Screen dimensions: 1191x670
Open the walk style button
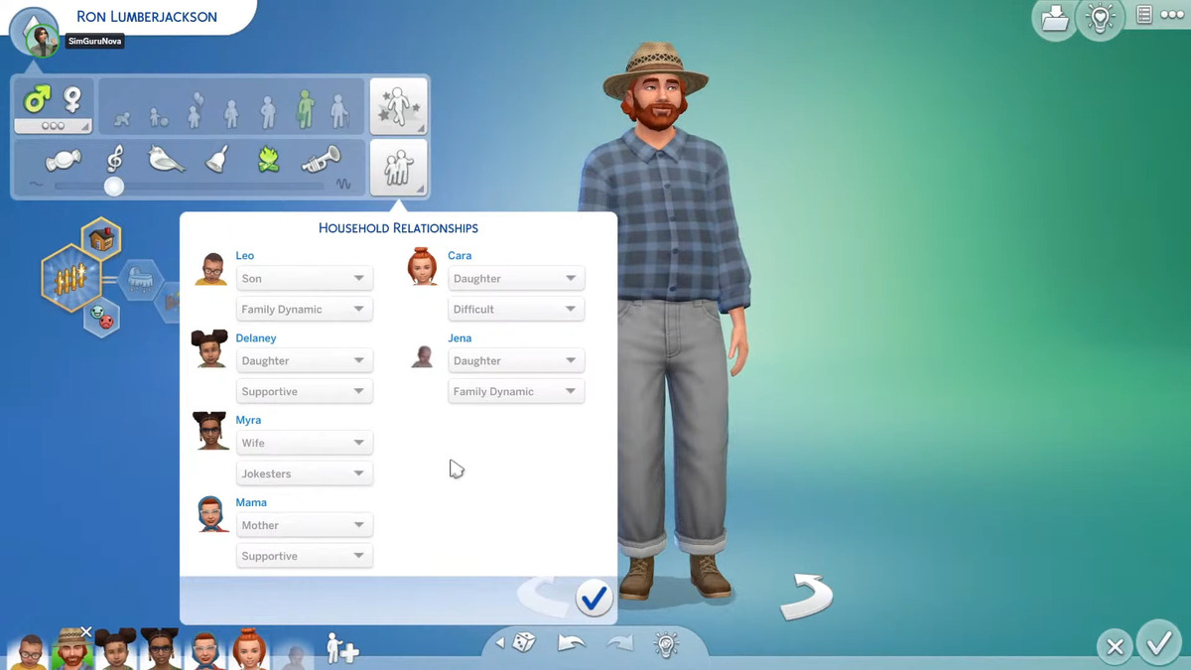click(x=398, y=106)
